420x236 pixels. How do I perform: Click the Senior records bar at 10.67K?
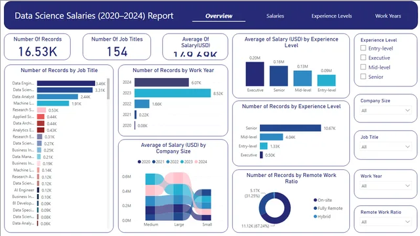[x=290, y=128]
